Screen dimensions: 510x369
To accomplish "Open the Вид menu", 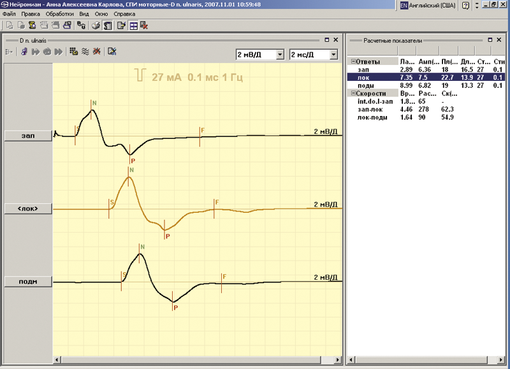I will [84, 14].
